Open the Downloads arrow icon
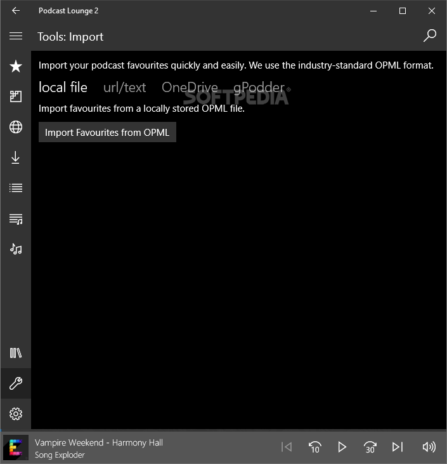This screenshot has width=447, height=464. tap(16, 157)
